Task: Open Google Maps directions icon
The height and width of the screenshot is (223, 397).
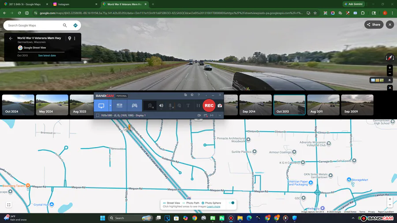Action: coord(75,25)
